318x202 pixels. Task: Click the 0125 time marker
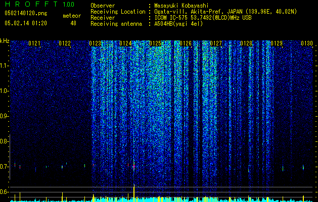click(155, 43)
